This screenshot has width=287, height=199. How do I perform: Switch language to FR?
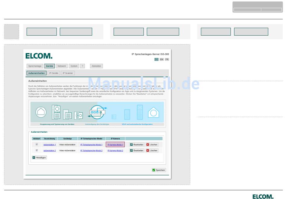(x=167, y=59)
